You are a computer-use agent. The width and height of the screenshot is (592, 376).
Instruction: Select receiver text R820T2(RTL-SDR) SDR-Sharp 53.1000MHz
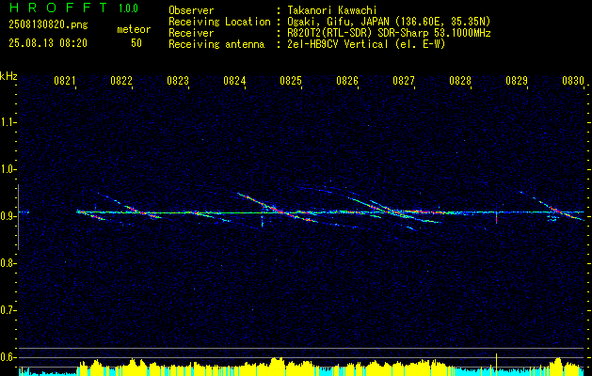point(389,33)
